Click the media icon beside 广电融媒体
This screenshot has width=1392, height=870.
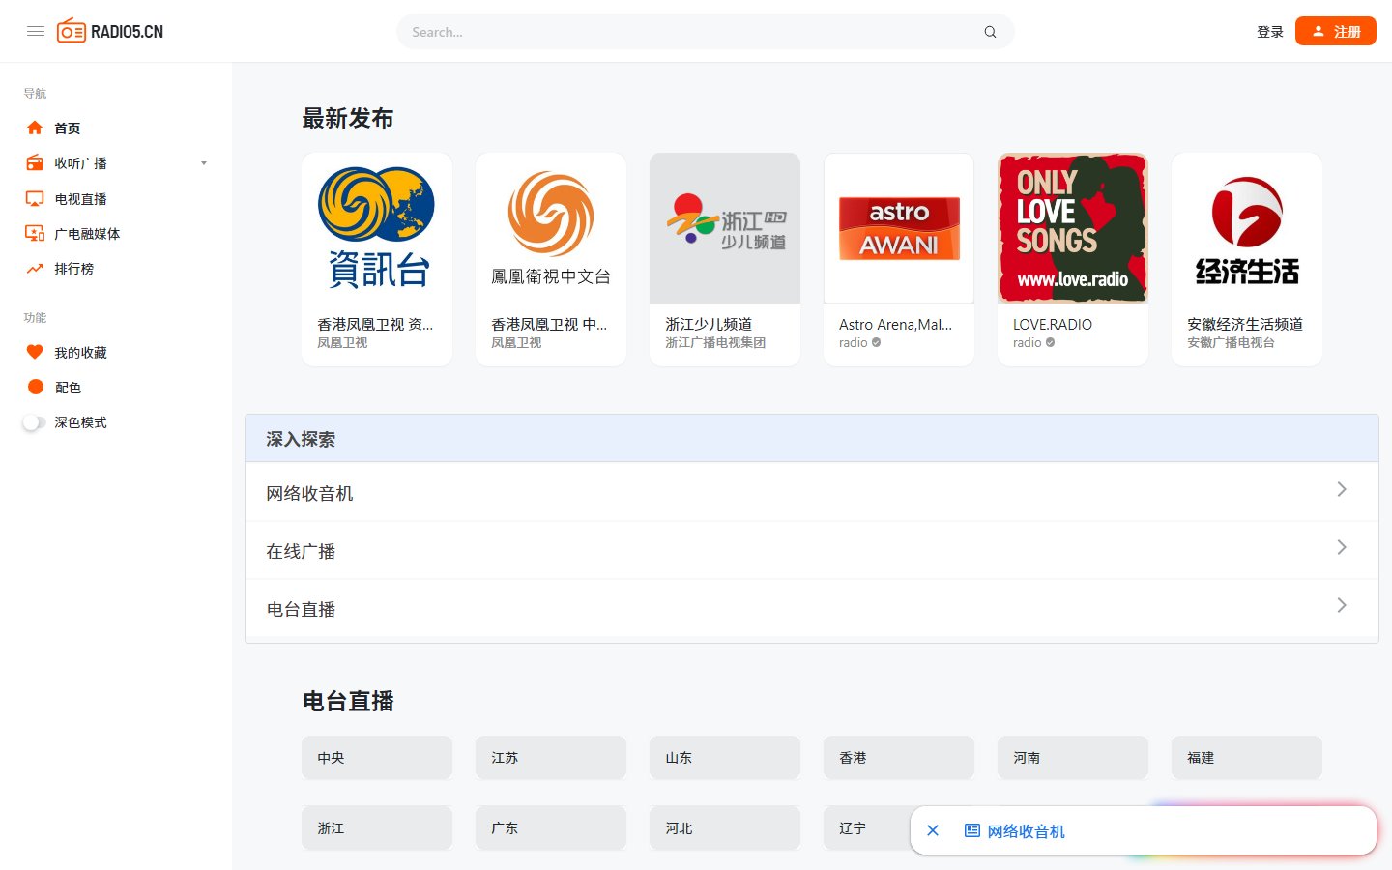[35, 233]
